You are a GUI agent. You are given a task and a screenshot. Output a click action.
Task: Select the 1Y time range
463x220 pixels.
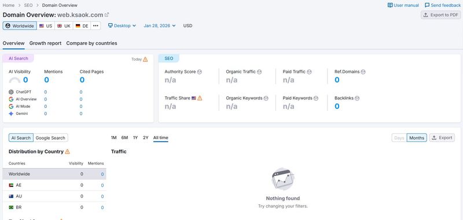pos(135,138)
